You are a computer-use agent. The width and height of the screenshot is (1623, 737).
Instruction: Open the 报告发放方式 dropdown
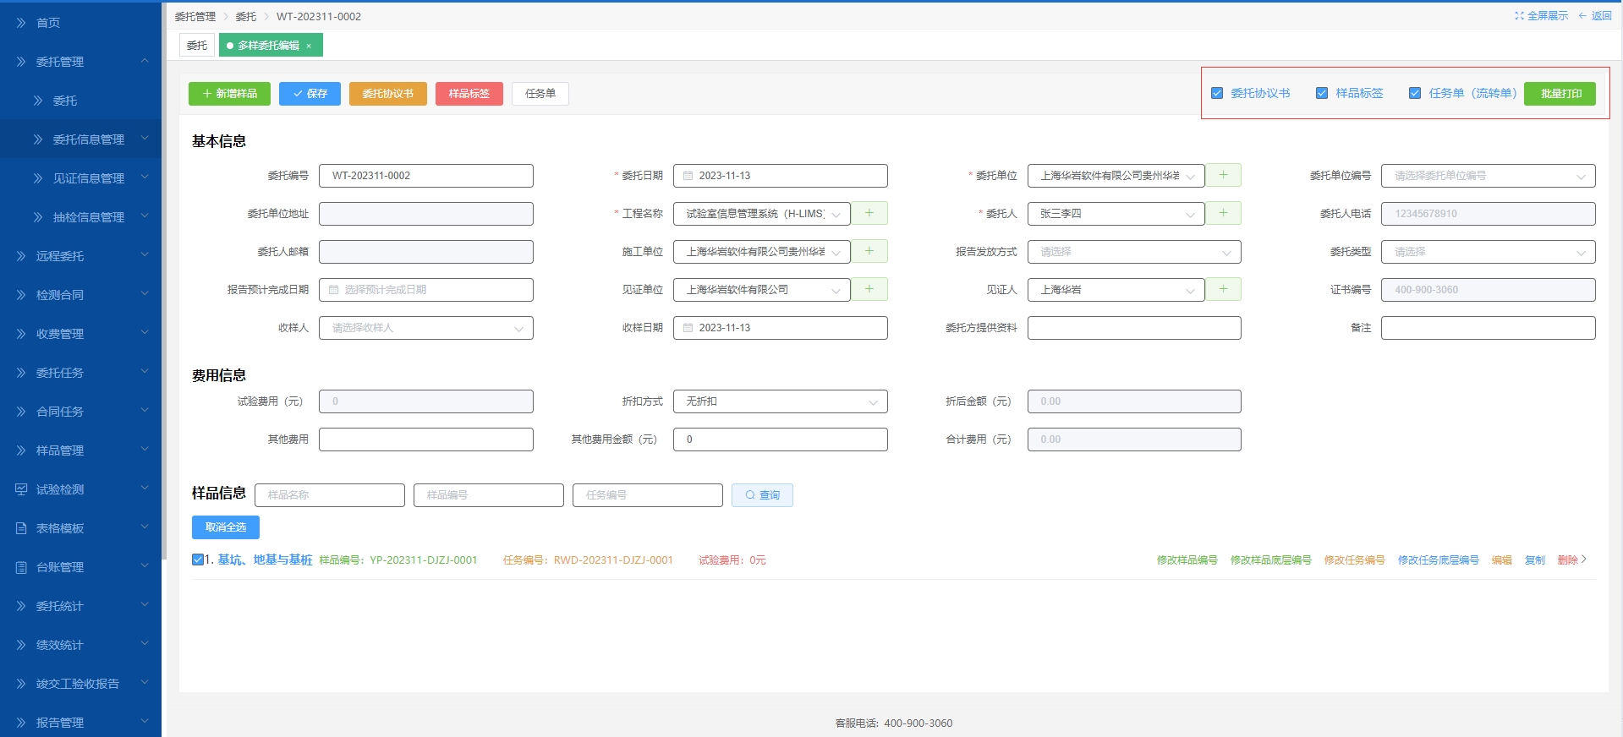point(1134,252)
